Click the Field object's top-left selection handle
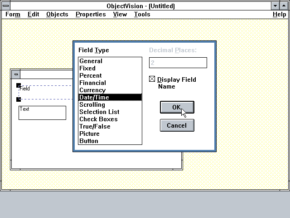The image size is (290, 218). [19, 85]
